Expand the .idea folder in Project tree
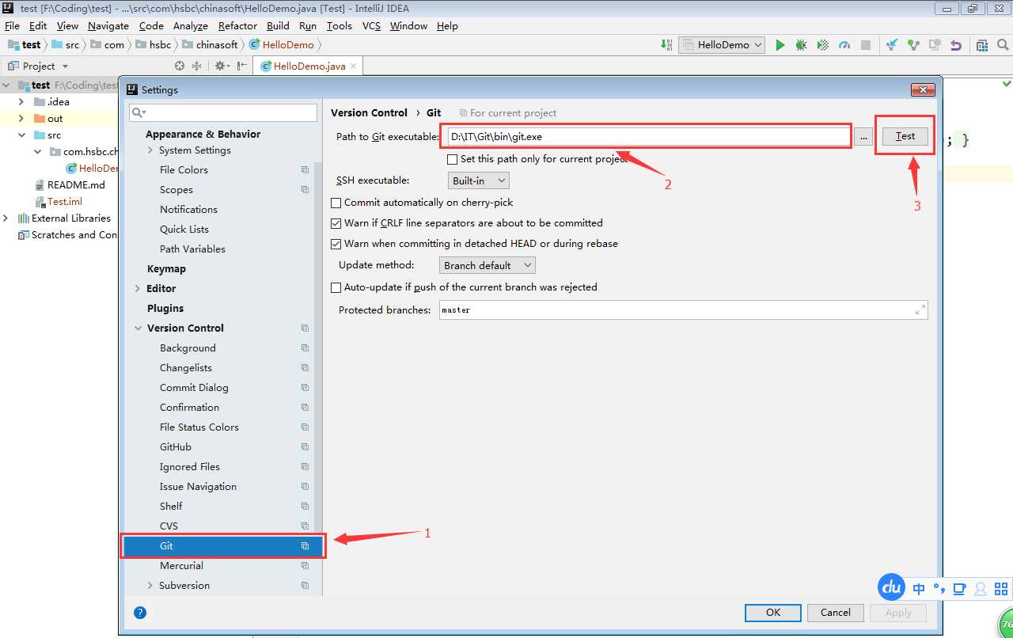Image resolution: width=1013 pixels, height=638 pixels. click(21, 102)
